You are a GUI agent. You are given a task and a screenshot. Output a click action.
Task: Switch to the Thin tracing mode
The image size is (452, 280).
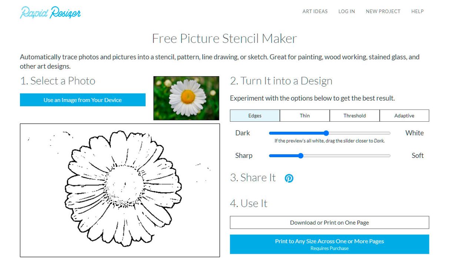(305, 115)
